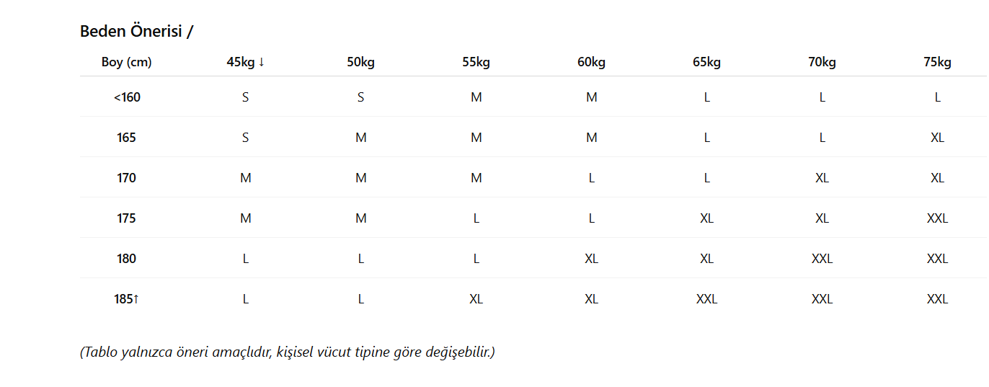The width and height of the screenshot is (989, 387).
Task: Click the "Boy (cm)" column header
Action: click(127, 62)
